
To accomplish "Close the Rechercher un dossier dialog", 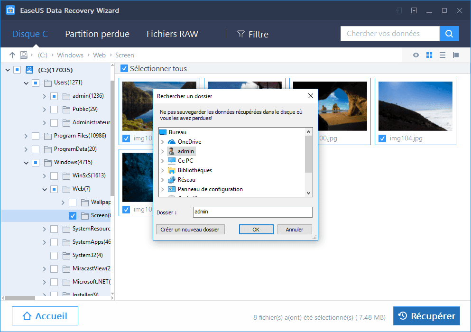I will point(311,96).
